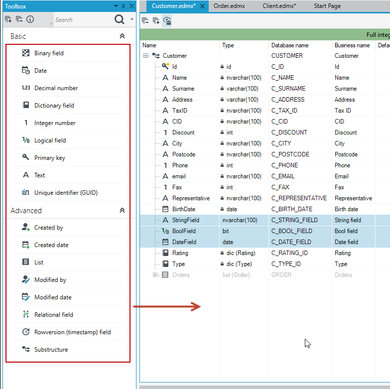Select the Id primary key row
This screenshot has height=389, width=390.
pyautogui.click(x=264, y=67)
